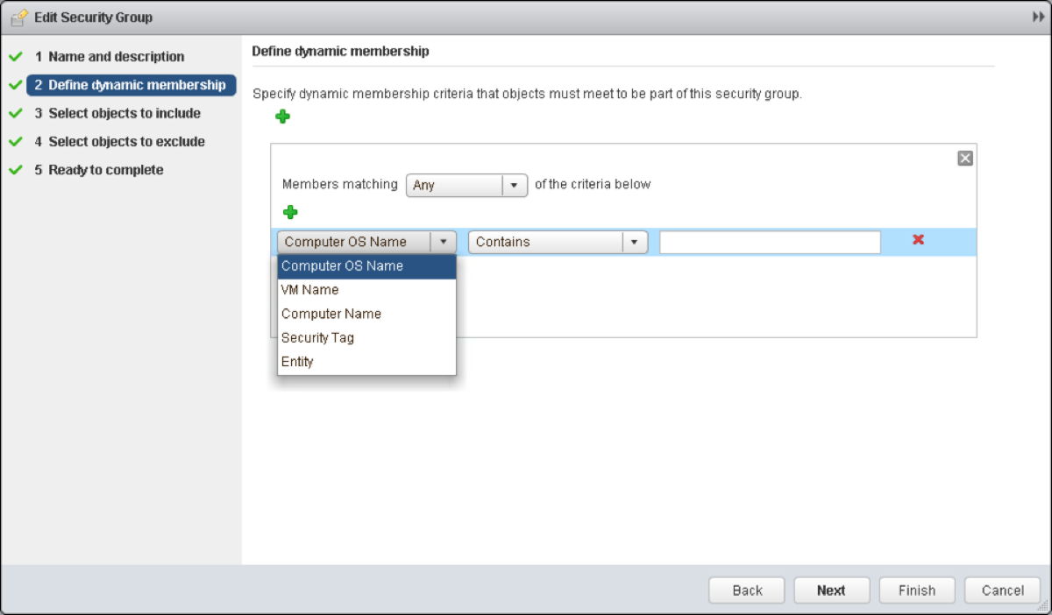Image resolution: width=1052 pixels, height=615 pixels.
Task: Collapse the Computer OS Name combo box
Action: (x=366, y=242)
